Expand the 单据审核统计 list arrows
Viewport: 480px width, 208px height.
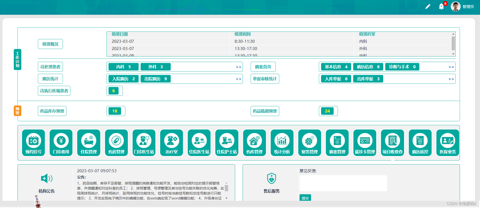click(451, 79)
